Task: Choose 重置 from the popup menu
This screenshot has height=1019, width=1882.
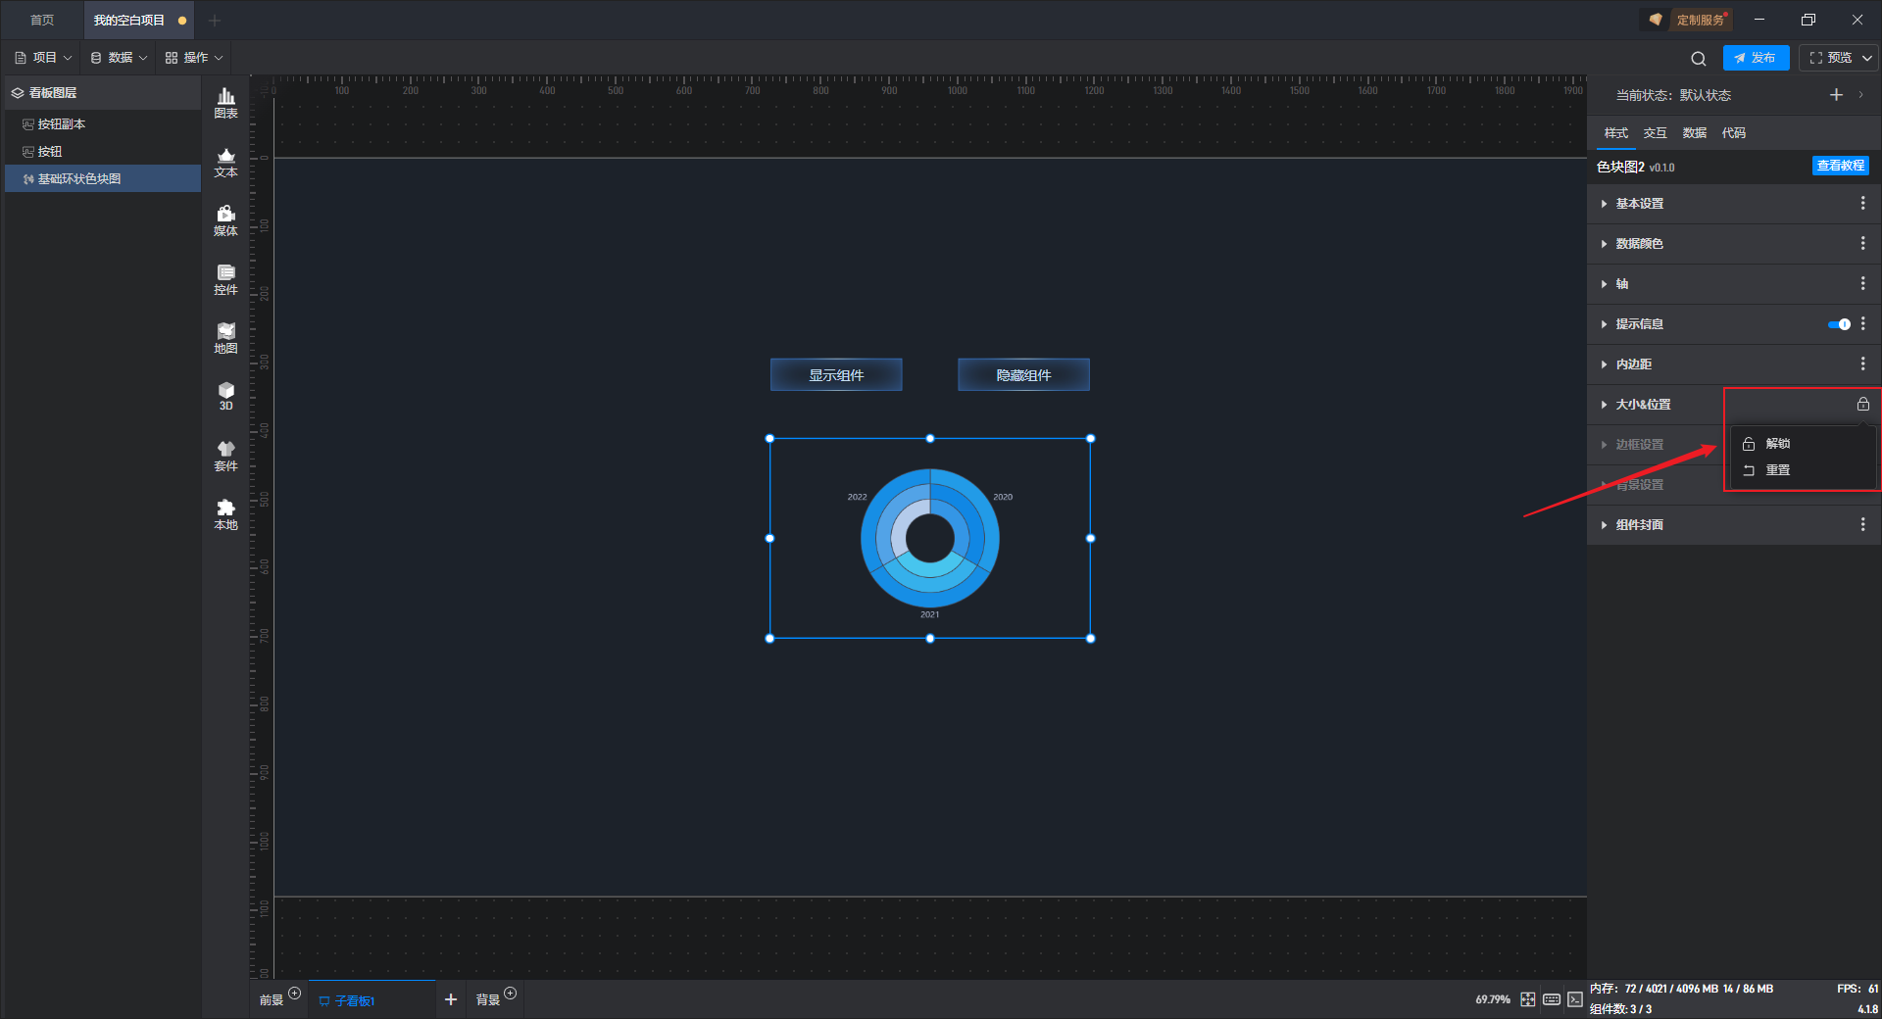Action: coord(1777,470)
